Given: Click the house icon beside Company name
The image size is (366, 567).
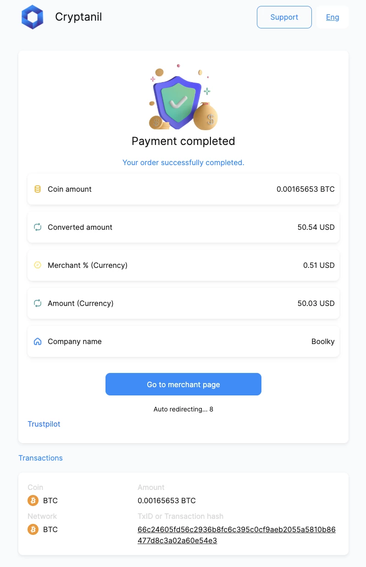Looking at the screenshot, I should [38, 341].
